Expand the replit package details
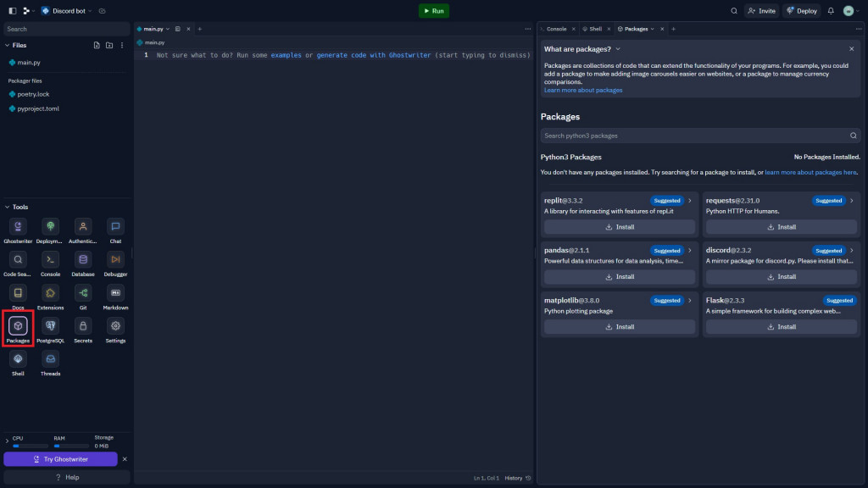Screen dimensions: 868x488 click(690, 201)
